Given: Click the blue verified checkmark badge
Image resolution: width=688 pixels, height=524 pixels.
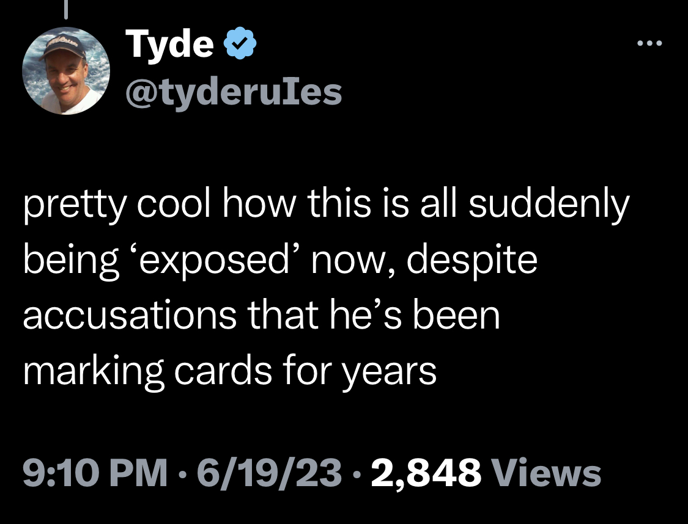Looking at the screenshot, I should click(x=240, y=43).
